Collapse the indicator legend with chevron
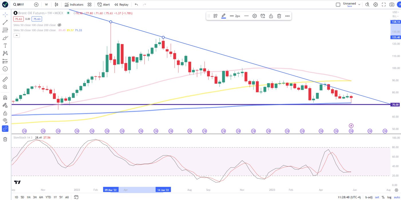 [x=17, y=36]
